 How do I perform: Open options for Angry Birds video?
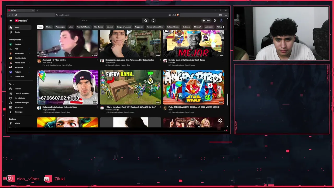point(223,107)
